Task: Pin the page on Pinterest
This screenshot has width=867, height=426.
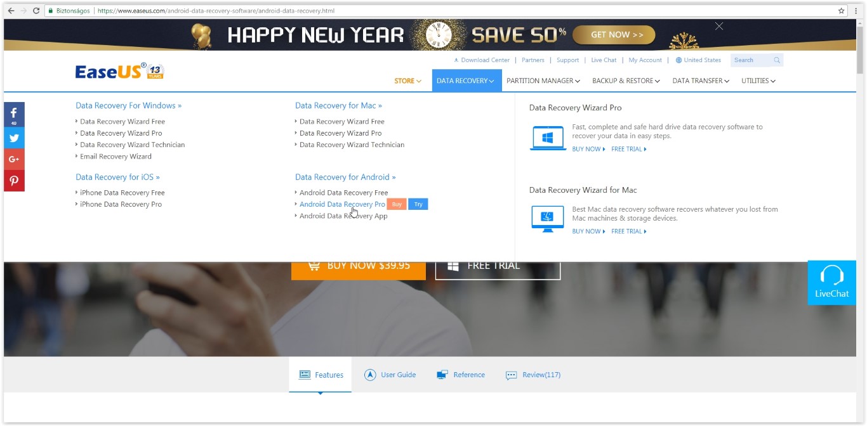Action: (x=14, y=181)
